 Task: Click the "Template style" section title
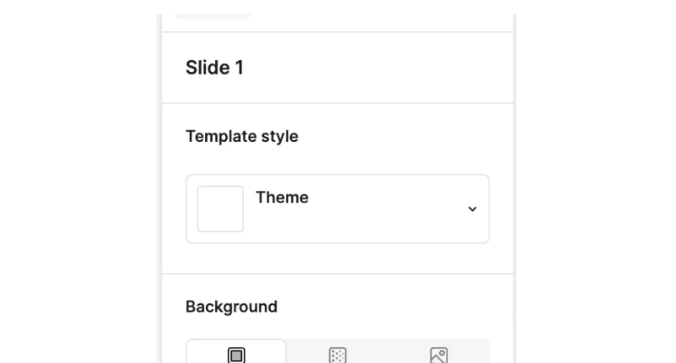click(242, 136)
